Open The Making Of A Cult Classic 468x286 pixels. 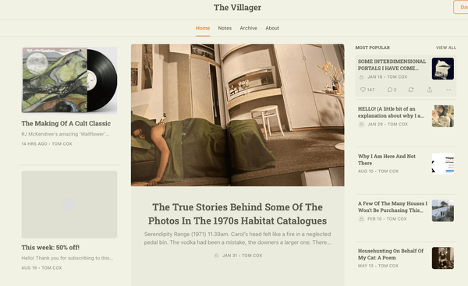point(66,123)
